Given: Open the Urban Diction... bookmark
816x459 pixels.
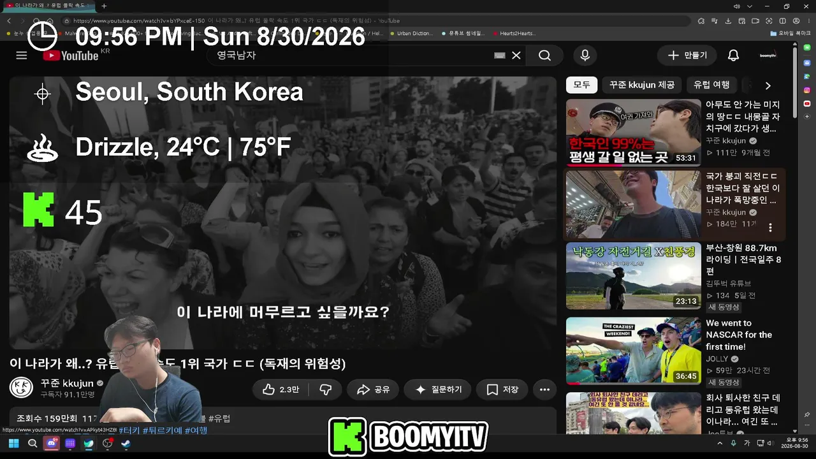Looking at the screenshot, I should click(x=411, y=33).
